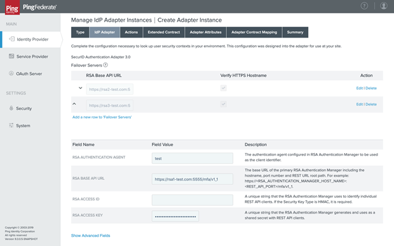Click the OAuth Server sidebar icon
Viewport: 394px width, 246px height.
[x=11, y=73]
